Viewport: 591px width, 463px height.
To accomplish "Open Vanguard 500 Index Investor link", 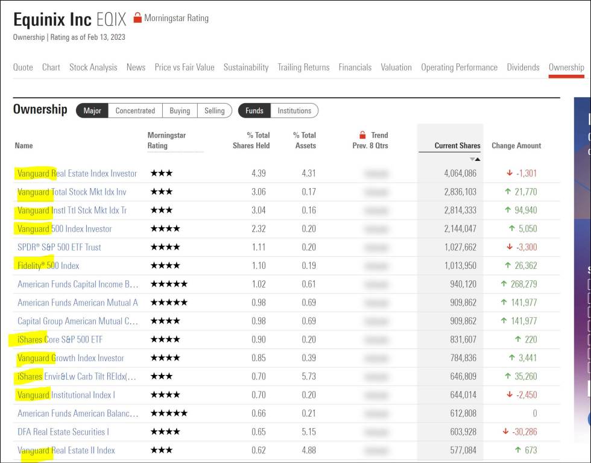I will 65,229.
